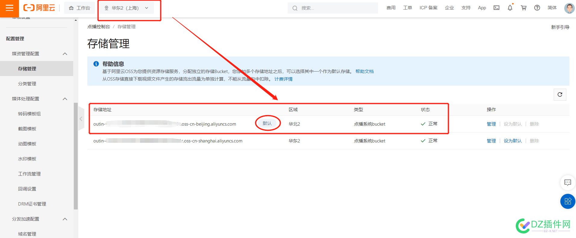Click the shanghai storage address text
Viewport: 576px width, 238px height.
(x=168, y=141)
